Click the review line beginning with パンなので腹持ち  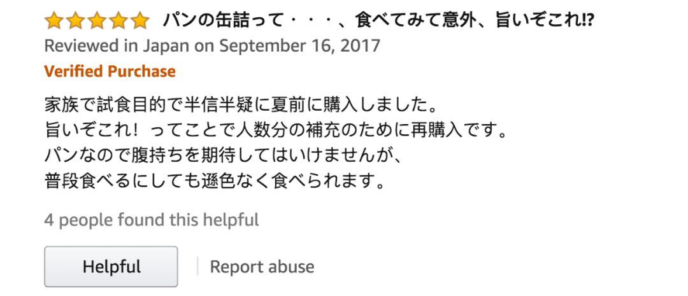(222, 155)
